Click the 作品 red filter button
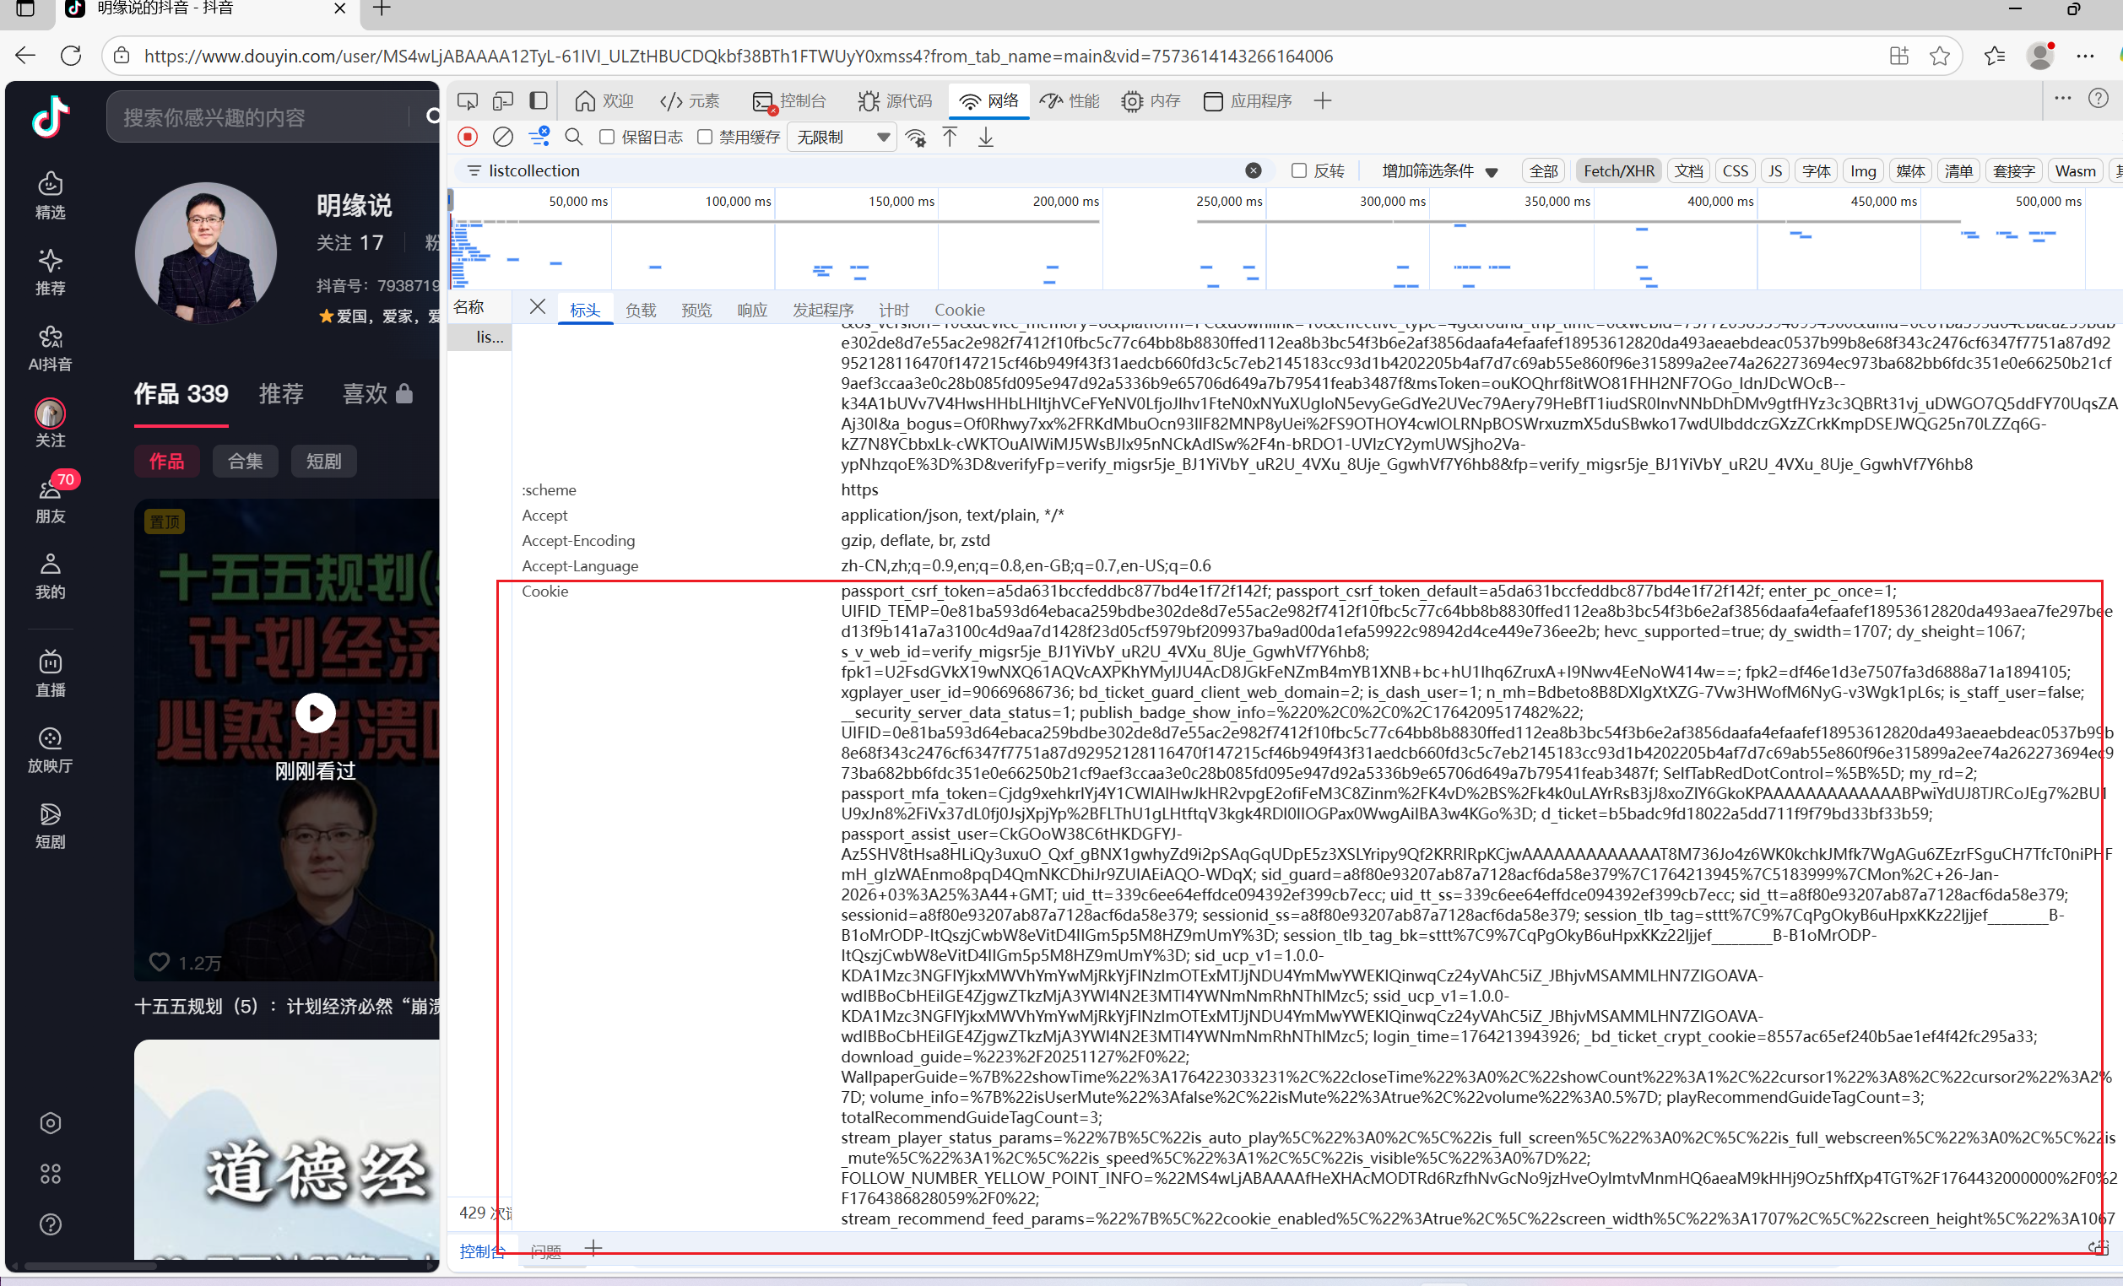Viewport: 2123px width, 1286px height. [166, 461]
